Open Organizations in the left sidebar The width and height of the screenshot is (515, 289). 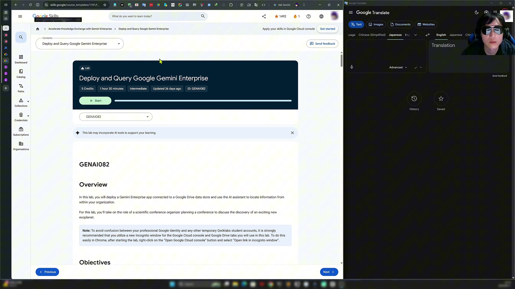point(21,146)
